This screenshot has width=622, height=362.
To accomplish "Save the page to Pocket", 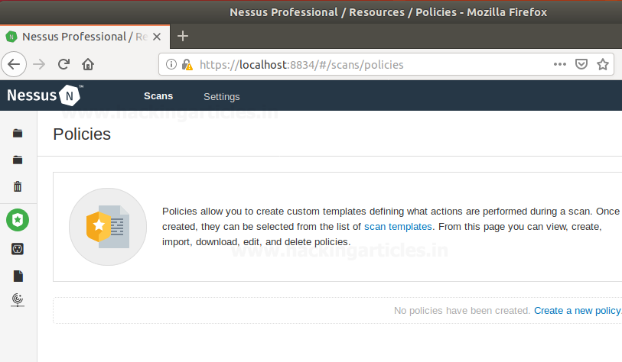I will tap(581, 65).
